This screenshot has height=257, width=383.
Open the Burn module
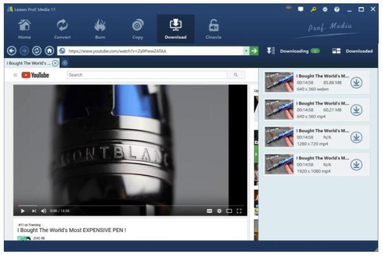click(x=100, y=29)
